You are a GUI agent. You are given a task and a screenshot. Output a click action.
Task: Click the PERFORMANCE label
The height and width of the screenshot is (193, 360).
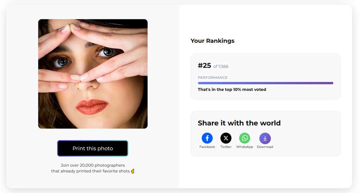tap(213, 78)
